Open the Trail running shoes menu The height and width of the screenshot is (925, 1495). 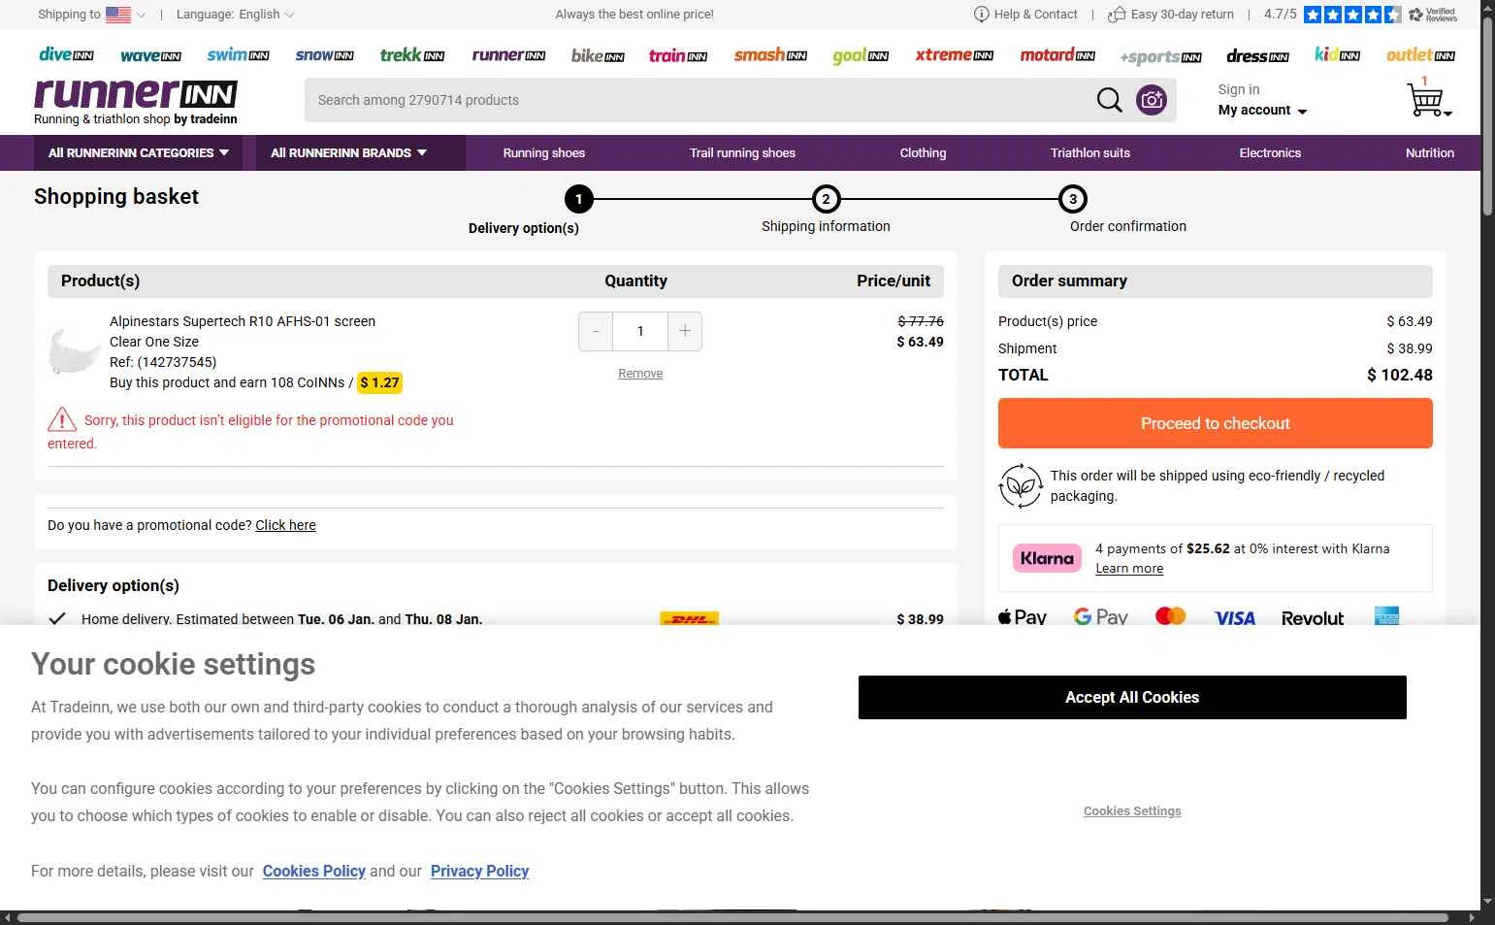point(742,153)
